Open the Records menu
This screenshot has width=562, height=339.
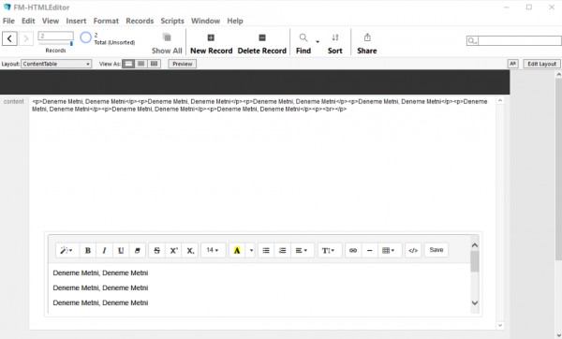point(140,22)
